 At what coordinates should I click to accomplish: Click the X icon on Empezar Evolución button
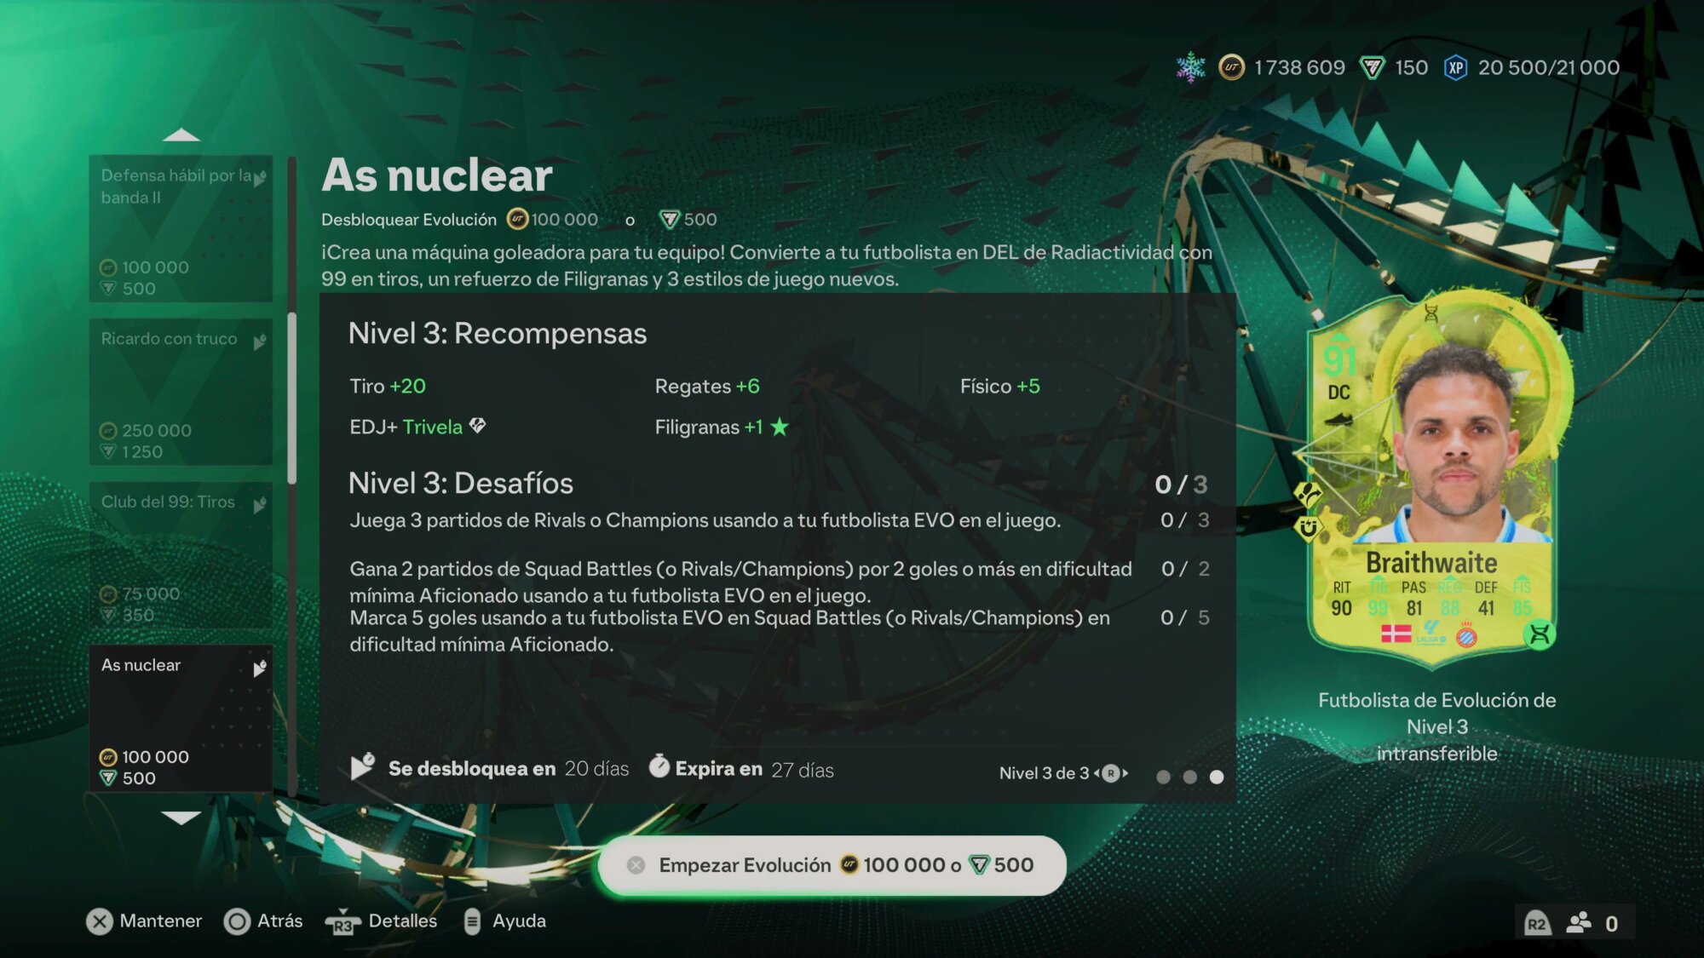[x=636, y=865]
